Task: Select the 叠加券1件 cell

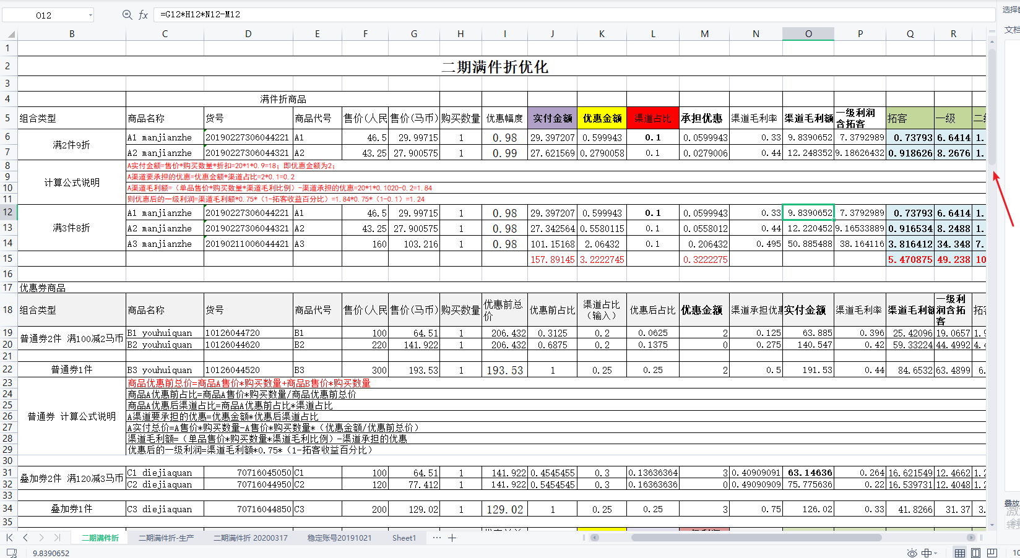Action: pyautogui.click(x=72, y=509)
